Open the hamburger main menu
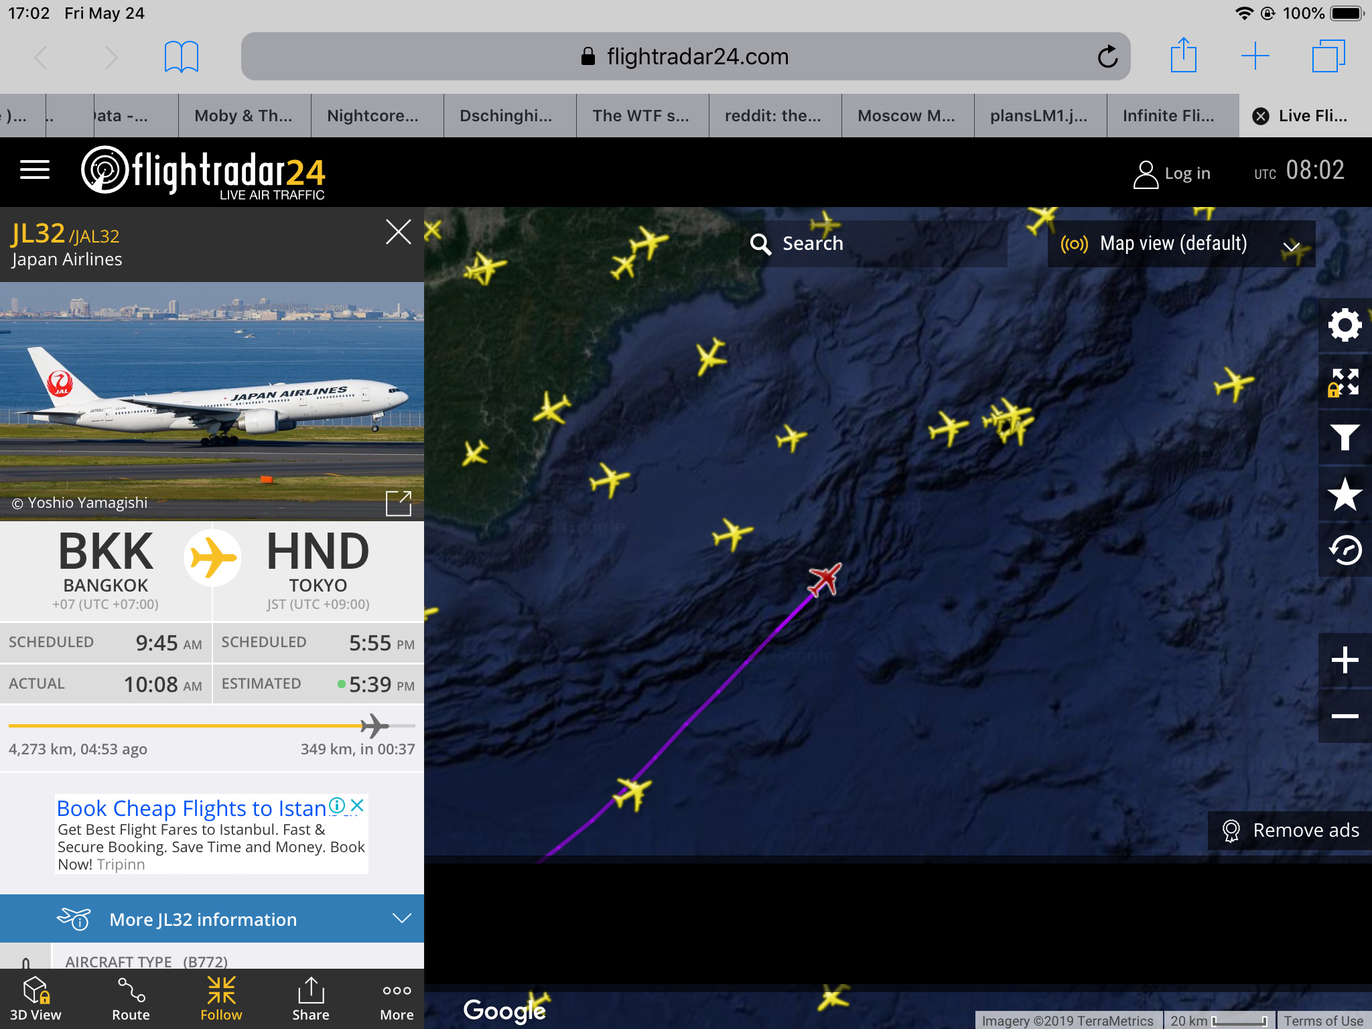This screenshot has width=1372, height=1029. (35, 170)
